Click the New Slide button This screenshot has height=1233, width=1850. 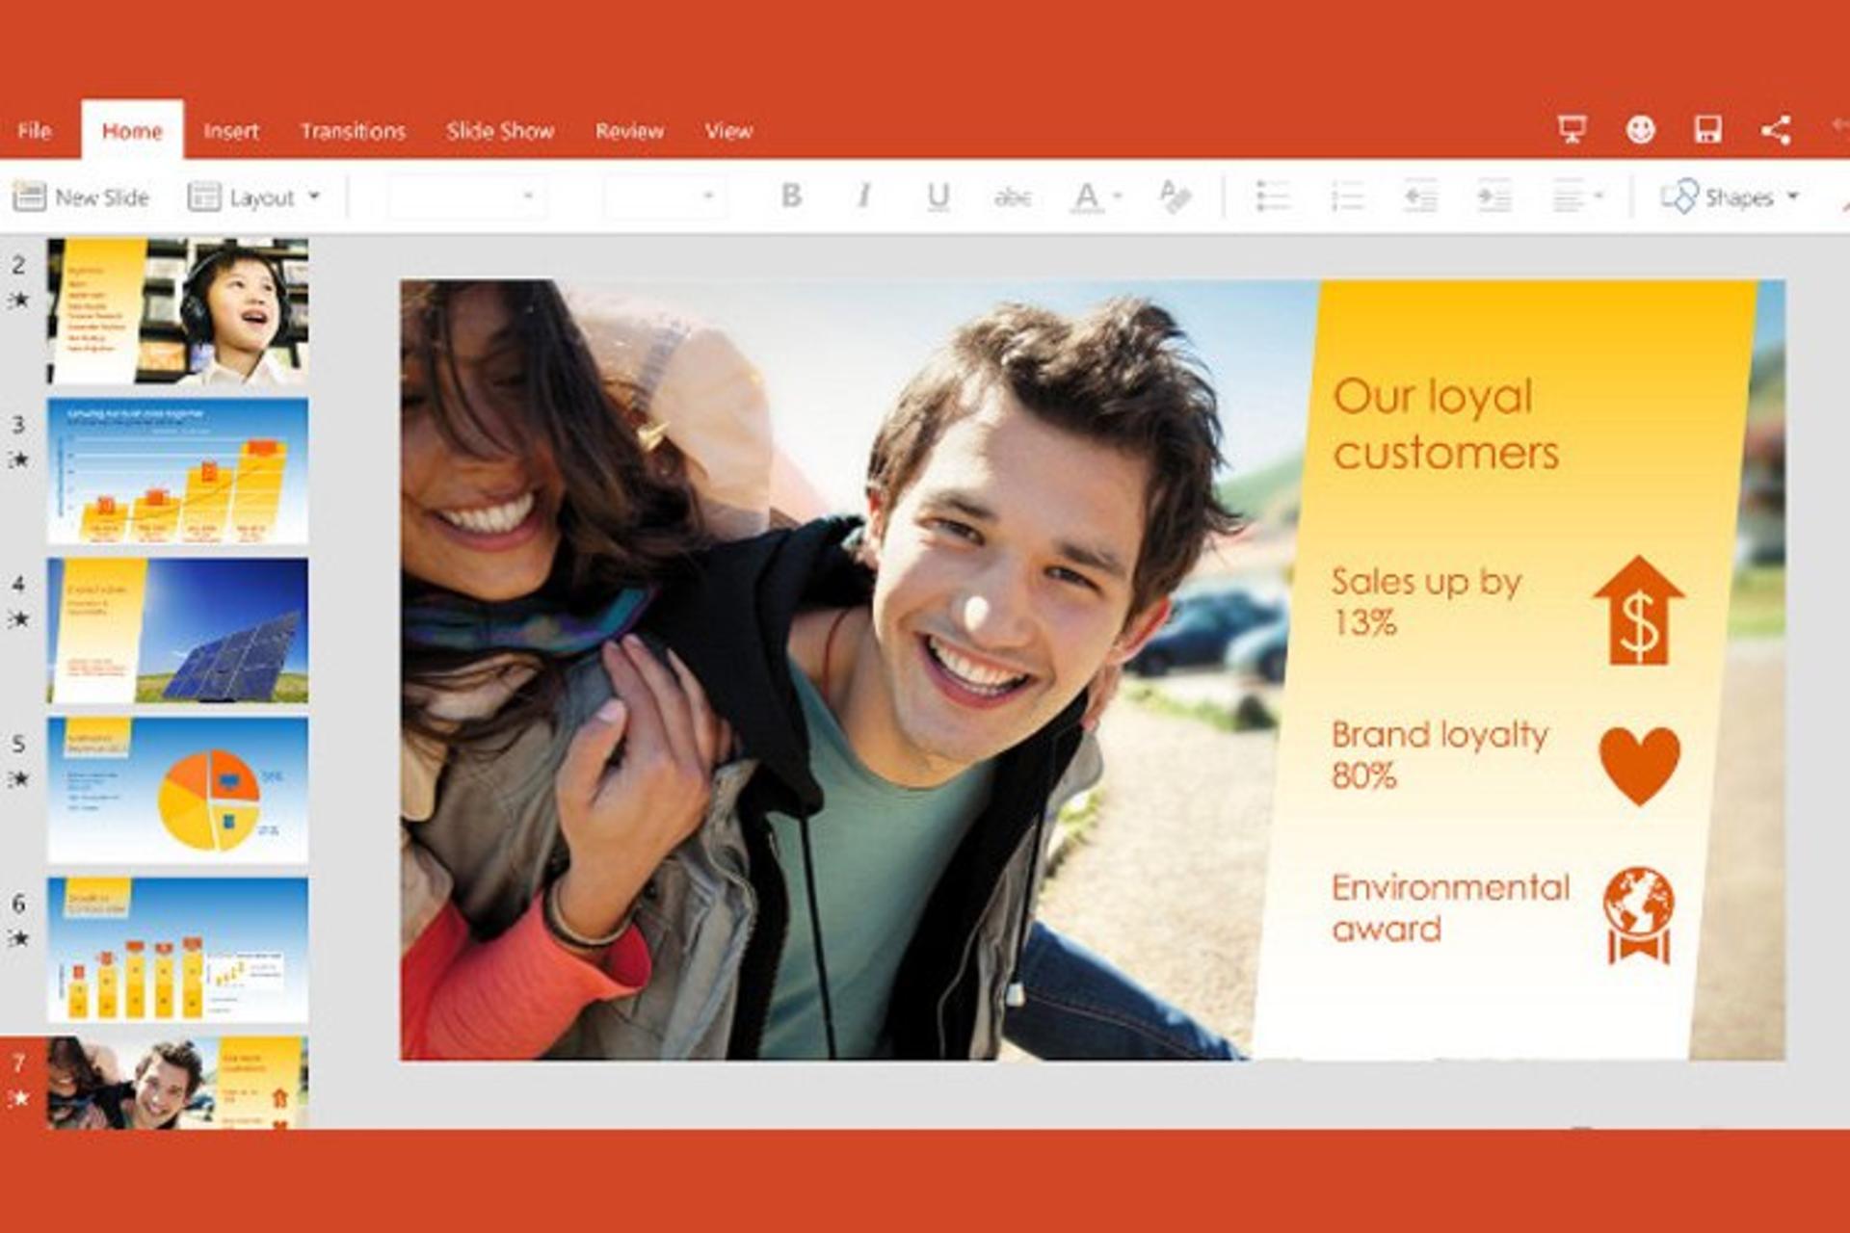point(81,197)
